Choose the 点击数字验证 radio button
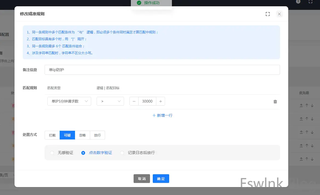320x195 pixels. click(x=83, y=153)
